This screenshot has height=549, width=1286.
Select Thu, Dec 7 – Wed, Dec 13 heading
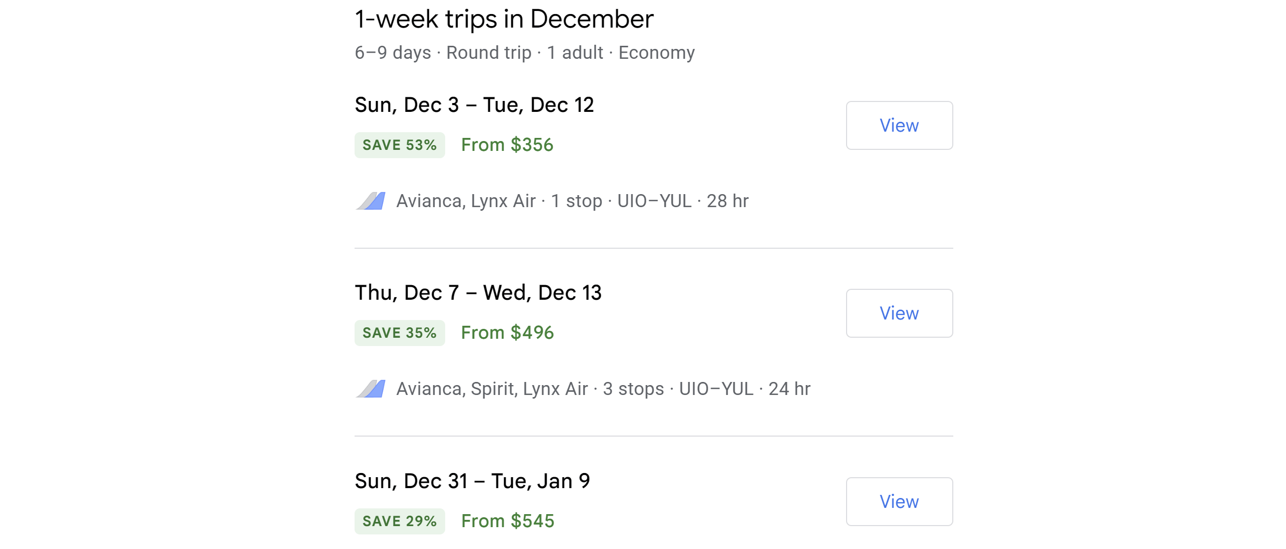pyautogui.click(x=478, y=293)
